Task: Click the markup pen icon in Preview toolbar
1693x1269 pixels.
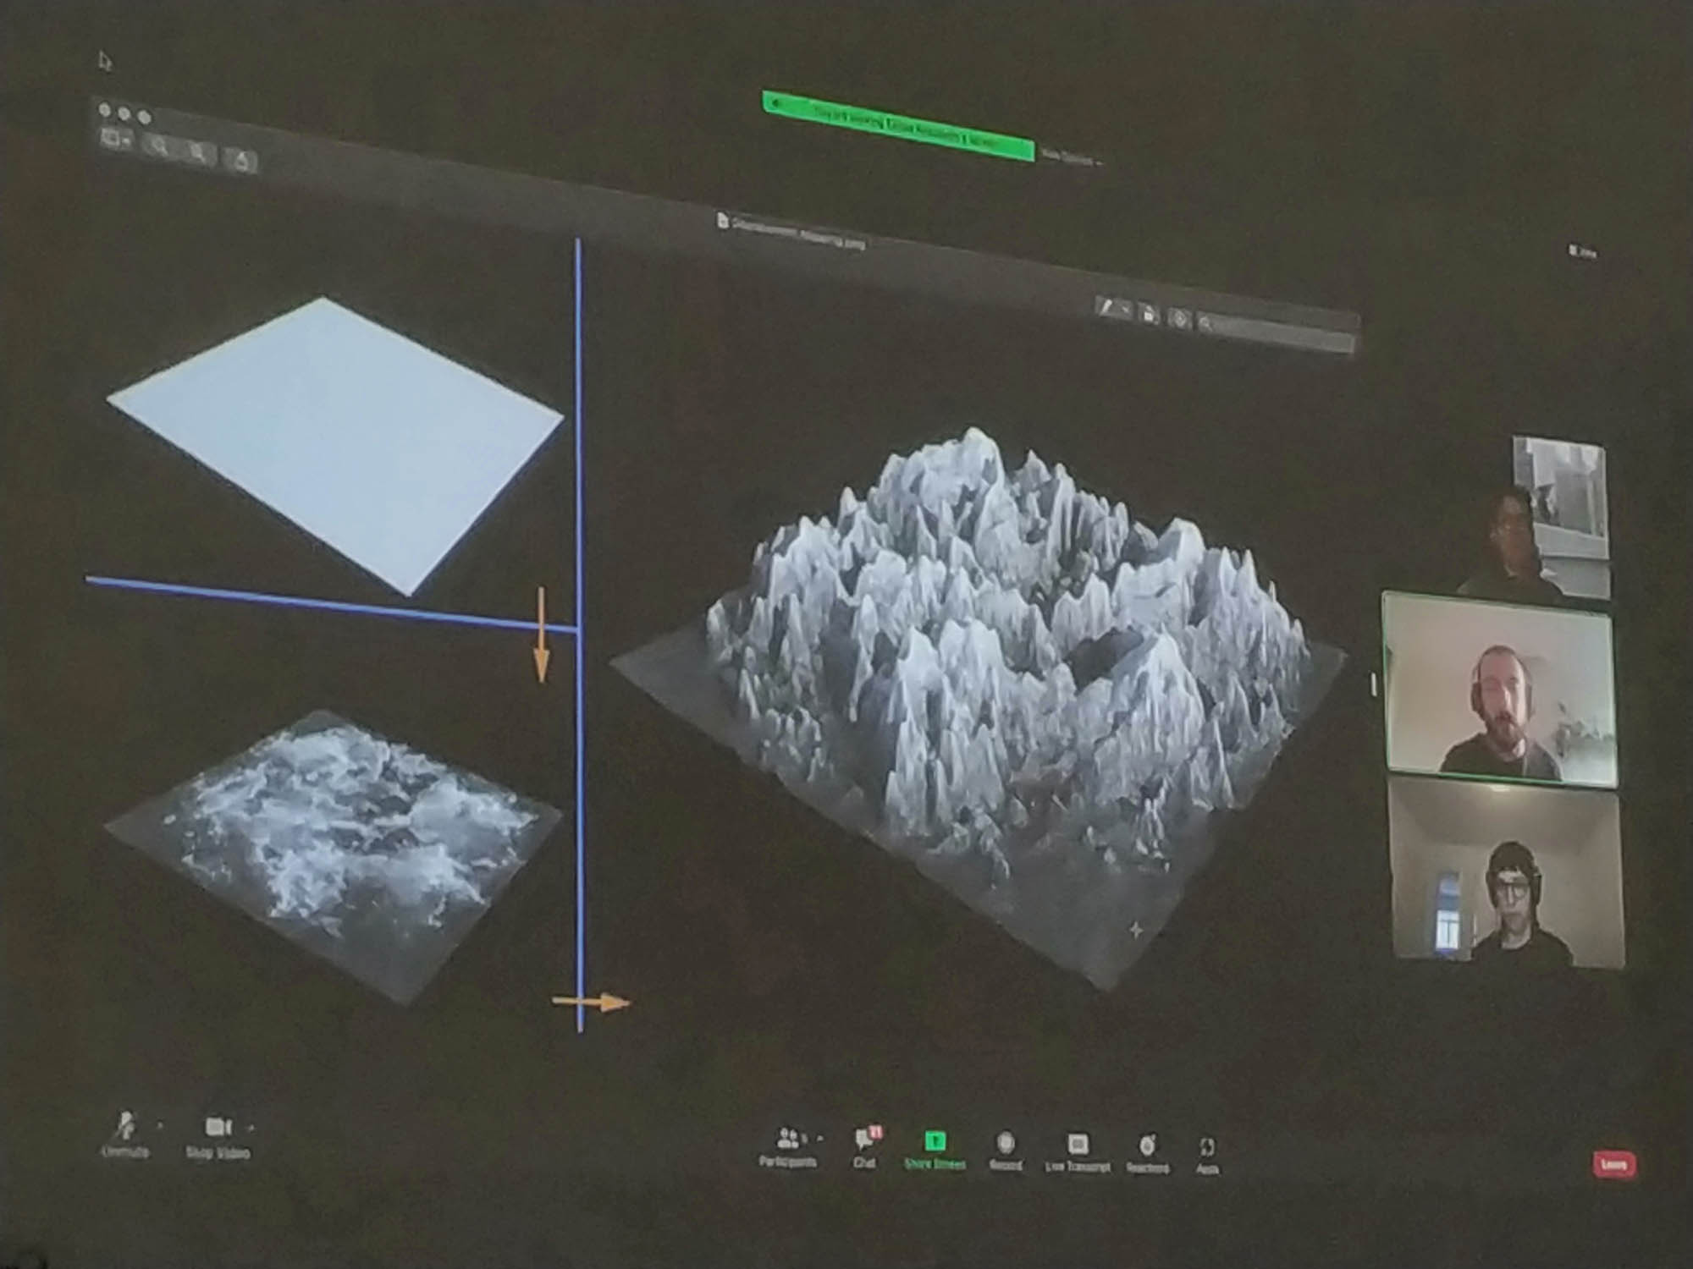Action: click(1106, 307)
